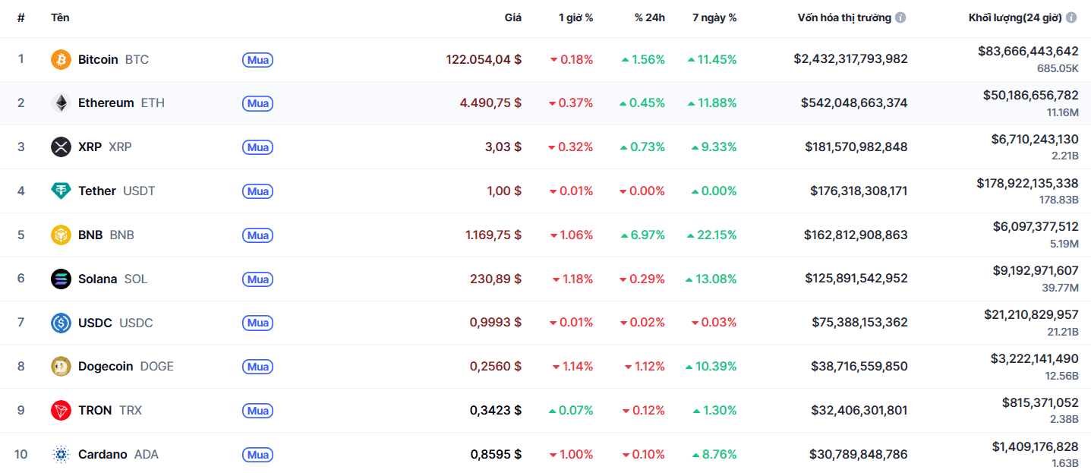Image resolution: width=1091 pixels, height=473 pixels.
Task: Click BNB 24h change 6.97%
Action: click(x=642, y=235)
